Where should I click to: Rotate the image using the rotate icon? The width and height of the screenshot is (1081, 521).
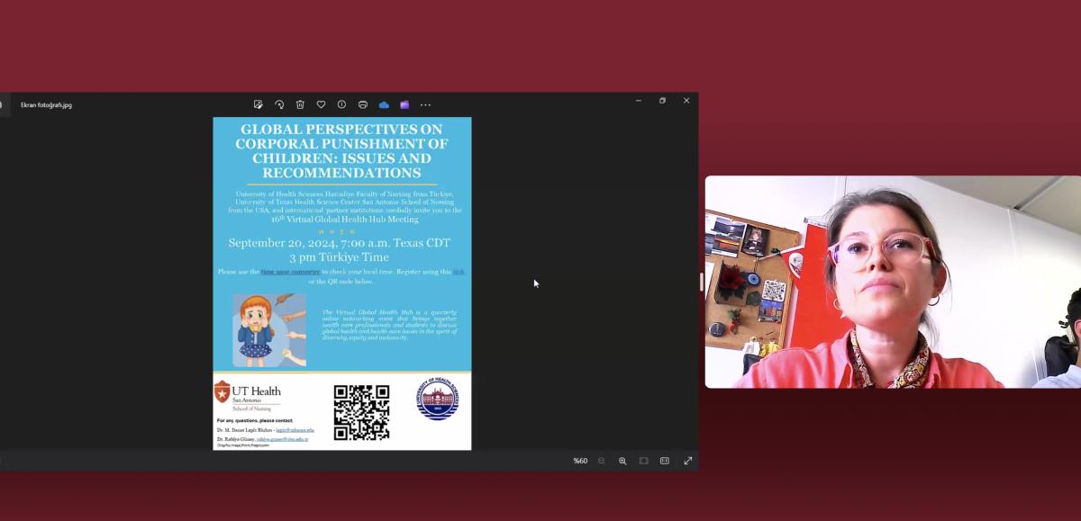(279, 104)
